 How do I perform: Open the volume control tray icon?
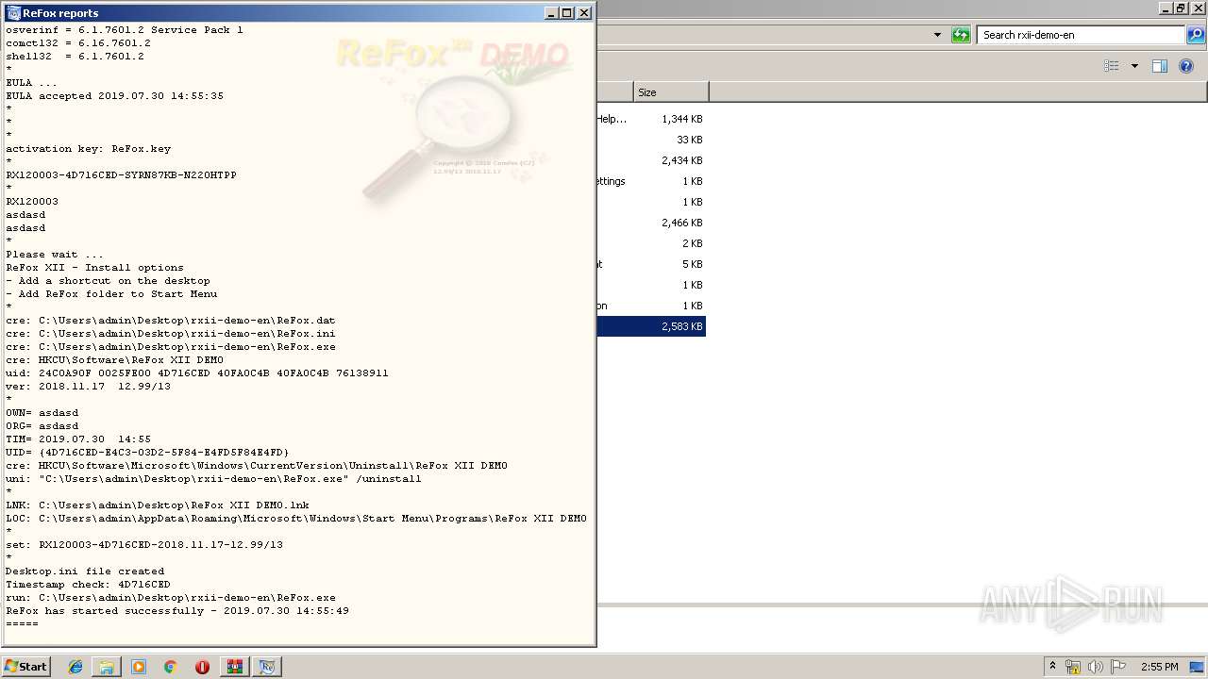(1095, 667)
